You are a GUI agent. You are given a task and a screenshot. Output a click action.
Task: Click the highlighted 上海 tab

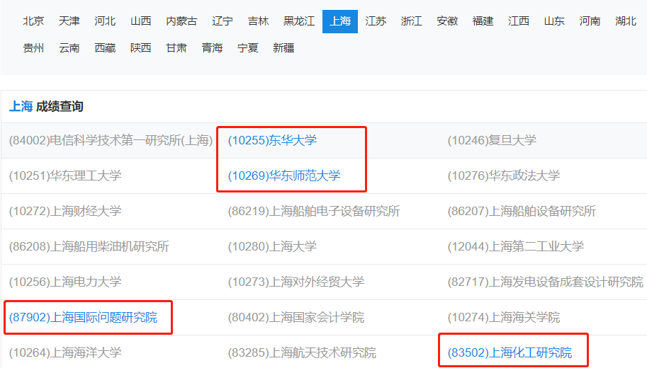click(x=340, y=21)
